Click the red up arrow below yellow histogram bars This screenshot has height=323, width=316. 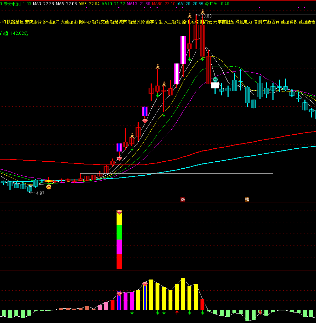[177, 312]
